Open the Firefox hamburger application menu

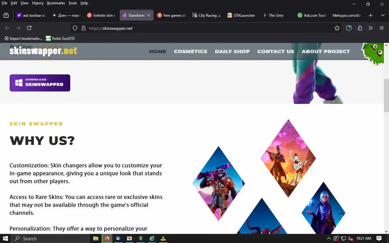click(382, 28)
